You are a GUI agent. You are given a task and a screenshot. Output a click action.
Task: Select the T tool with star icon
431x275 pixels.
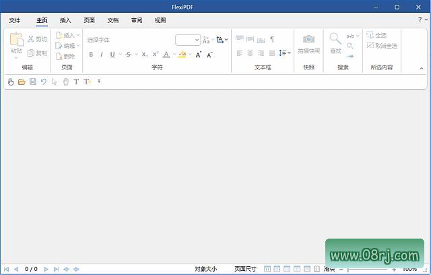coord(87,82)
